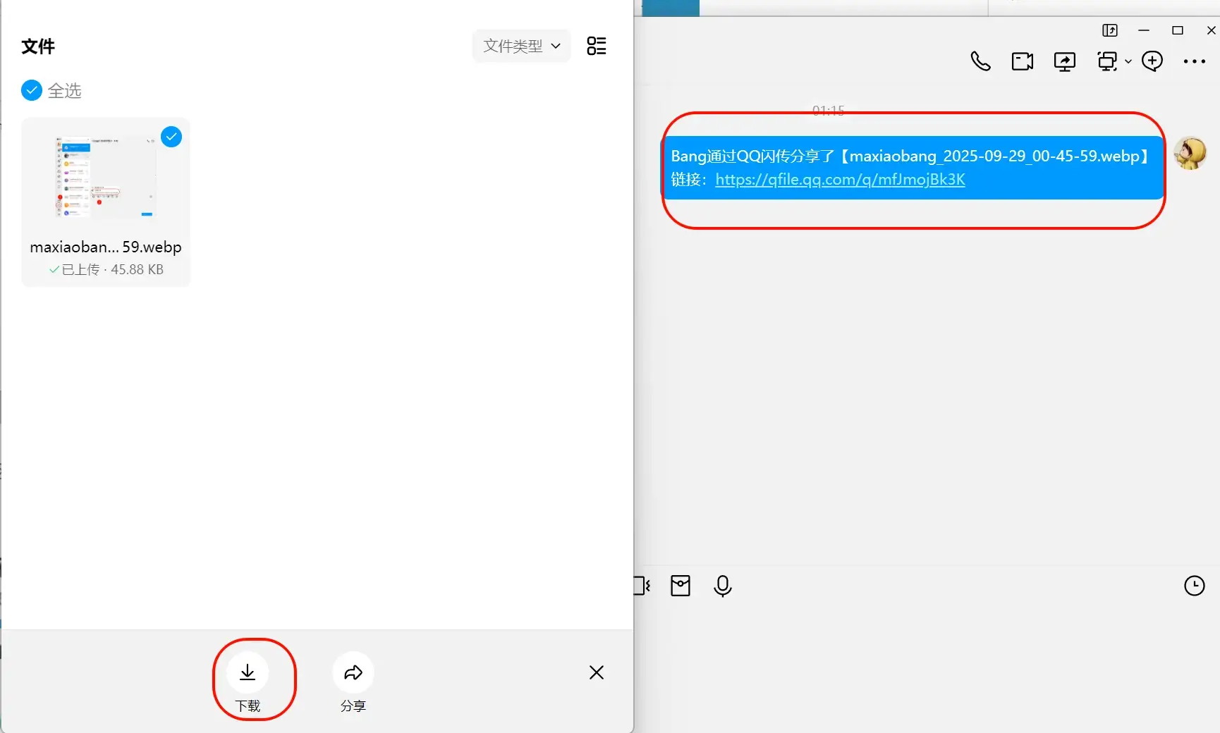The height and width of the screenshot is (733, 1220).
Task: Start a video call
Action: click(x=1022, y=61)
